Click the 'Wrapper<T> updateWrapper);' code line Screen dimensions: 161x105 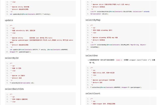pyautogui.click(x=20, y=52)
